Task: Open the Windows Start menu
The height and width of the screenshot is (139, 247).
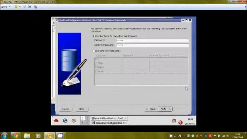Action: coord(4,136)
